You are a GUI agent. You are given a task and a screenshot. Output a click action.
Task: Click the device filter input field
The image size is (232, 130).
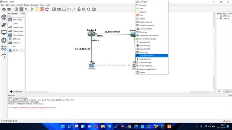pos(16,16)
